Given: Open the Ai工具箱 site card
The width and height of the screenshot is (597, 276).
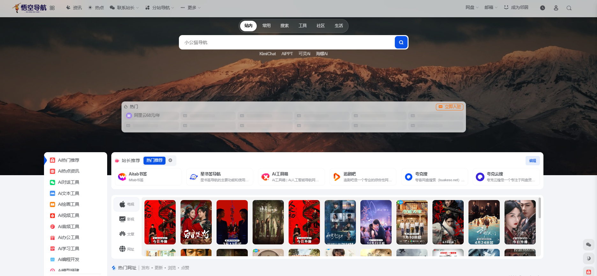Looking at the screenshot, I should pyautogui.click(x=291, y=177).
